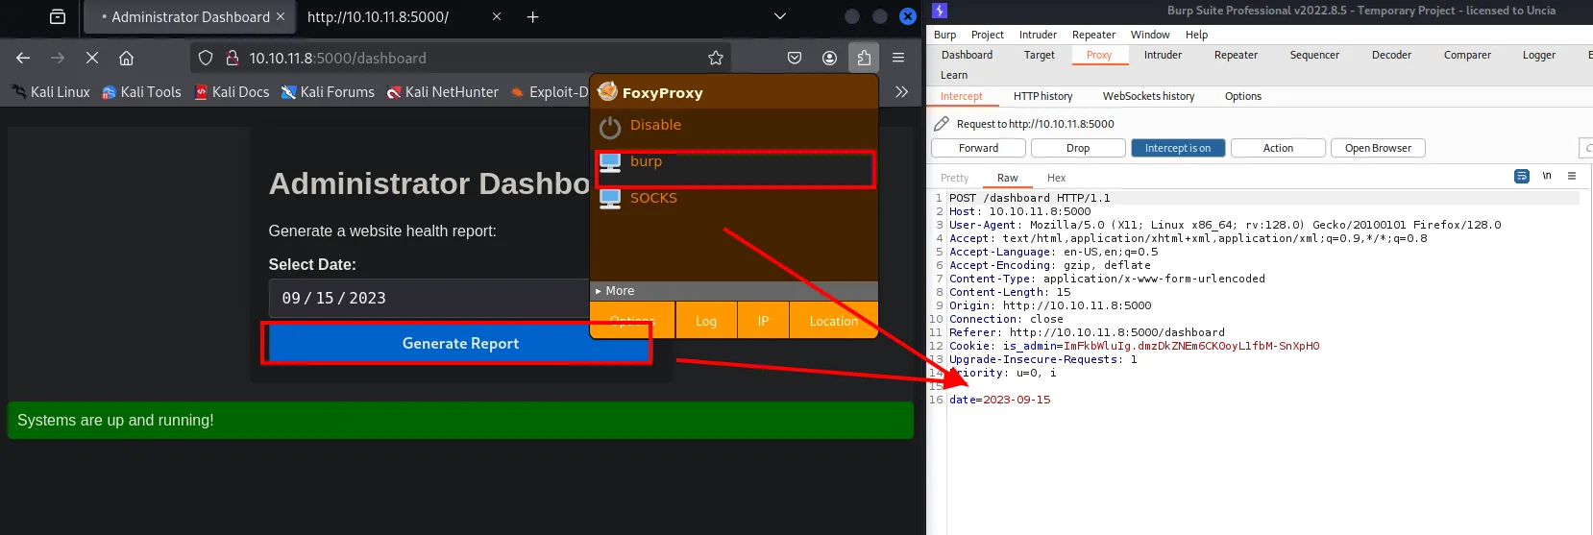Image resolution: width=1593 pixels, height=535 pixels.
Task: Toggle the Intercept is on button
Action: coord(1178,148)
